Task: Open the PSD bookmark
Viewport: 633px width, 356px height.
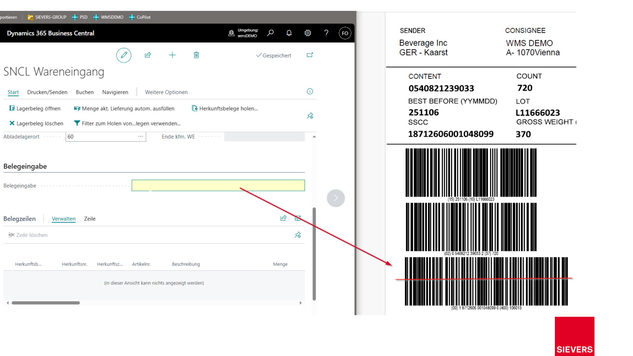Action: tap(80, 17)
